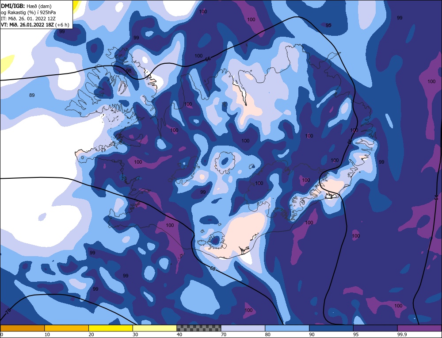Click the 'og Rakastig (%) í 925hPa' line
The height and width of the screenshot is (338, 442).
(28, 12)
